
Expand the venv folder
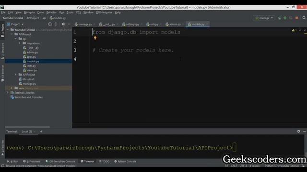point(12,88)
